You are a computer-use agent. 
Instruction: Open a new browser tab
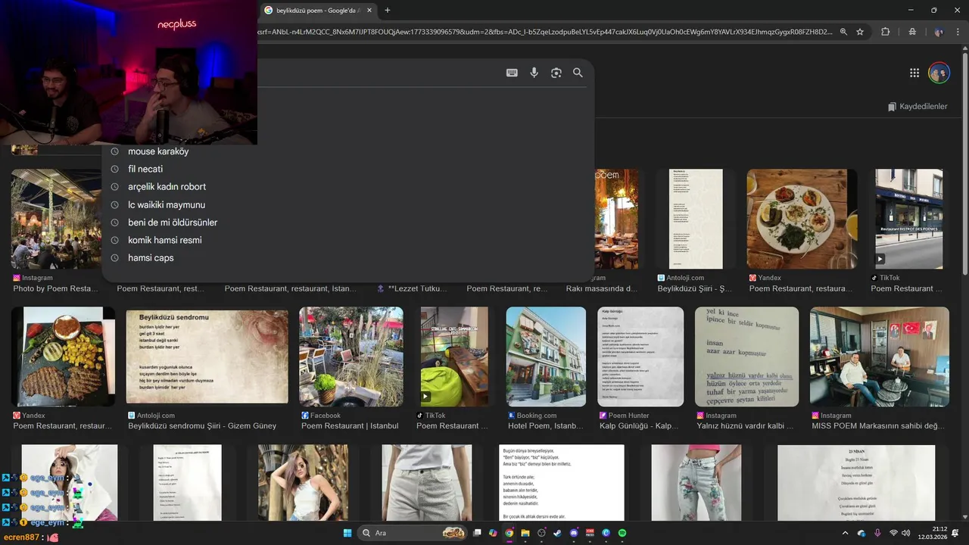point(388,10)
